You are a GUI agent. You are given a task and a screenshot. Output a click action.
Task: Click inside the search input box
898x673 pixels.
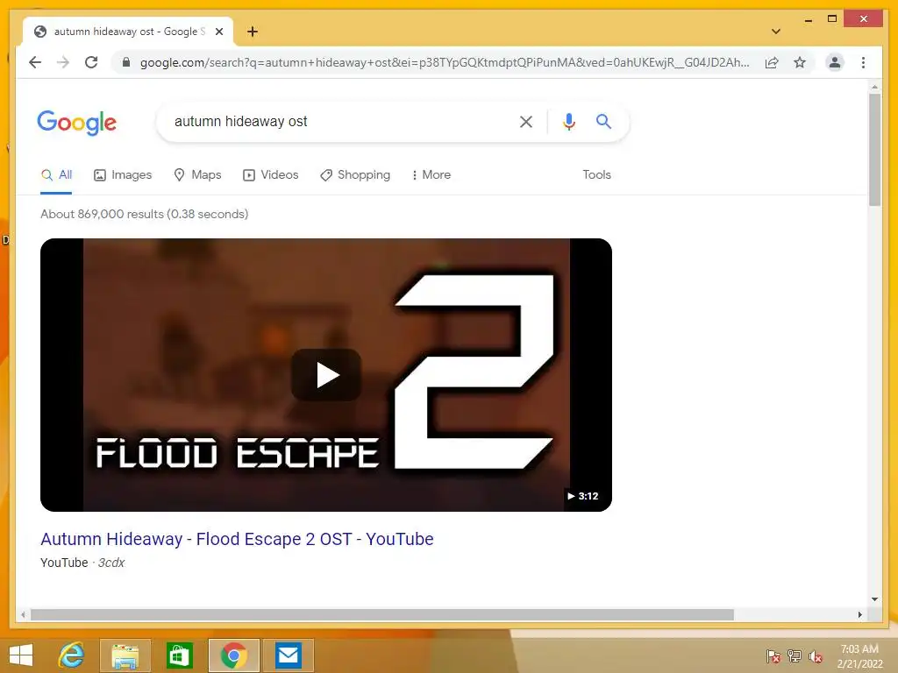[338, 121]
